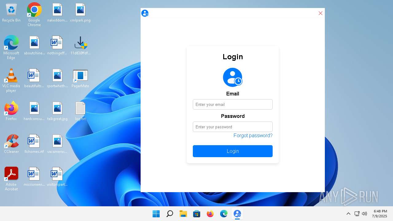Select the vacameras image file icon
The image size is (393, 221).
57,144
